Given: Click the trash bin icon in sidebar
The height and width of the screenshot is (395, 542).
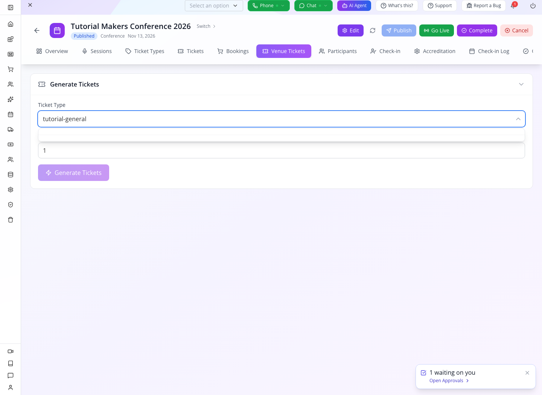Looking at the screenshot, I should pos(11,220).
